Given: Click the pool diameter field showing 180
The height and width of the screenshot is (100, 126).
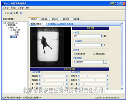Looking at the screenshot, I should tap(87, 36).
